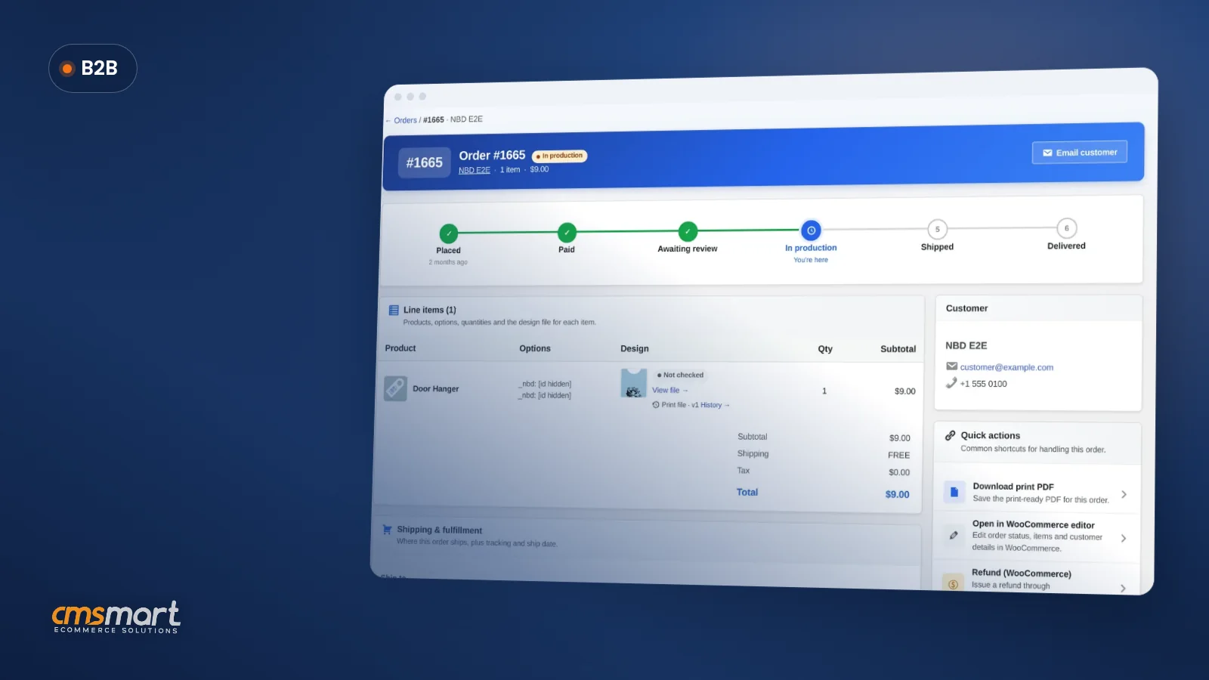The width and height of the screenshot is (1209, 680).
Task: Click the Paid step checkmark circle
Action: (567, 233)
